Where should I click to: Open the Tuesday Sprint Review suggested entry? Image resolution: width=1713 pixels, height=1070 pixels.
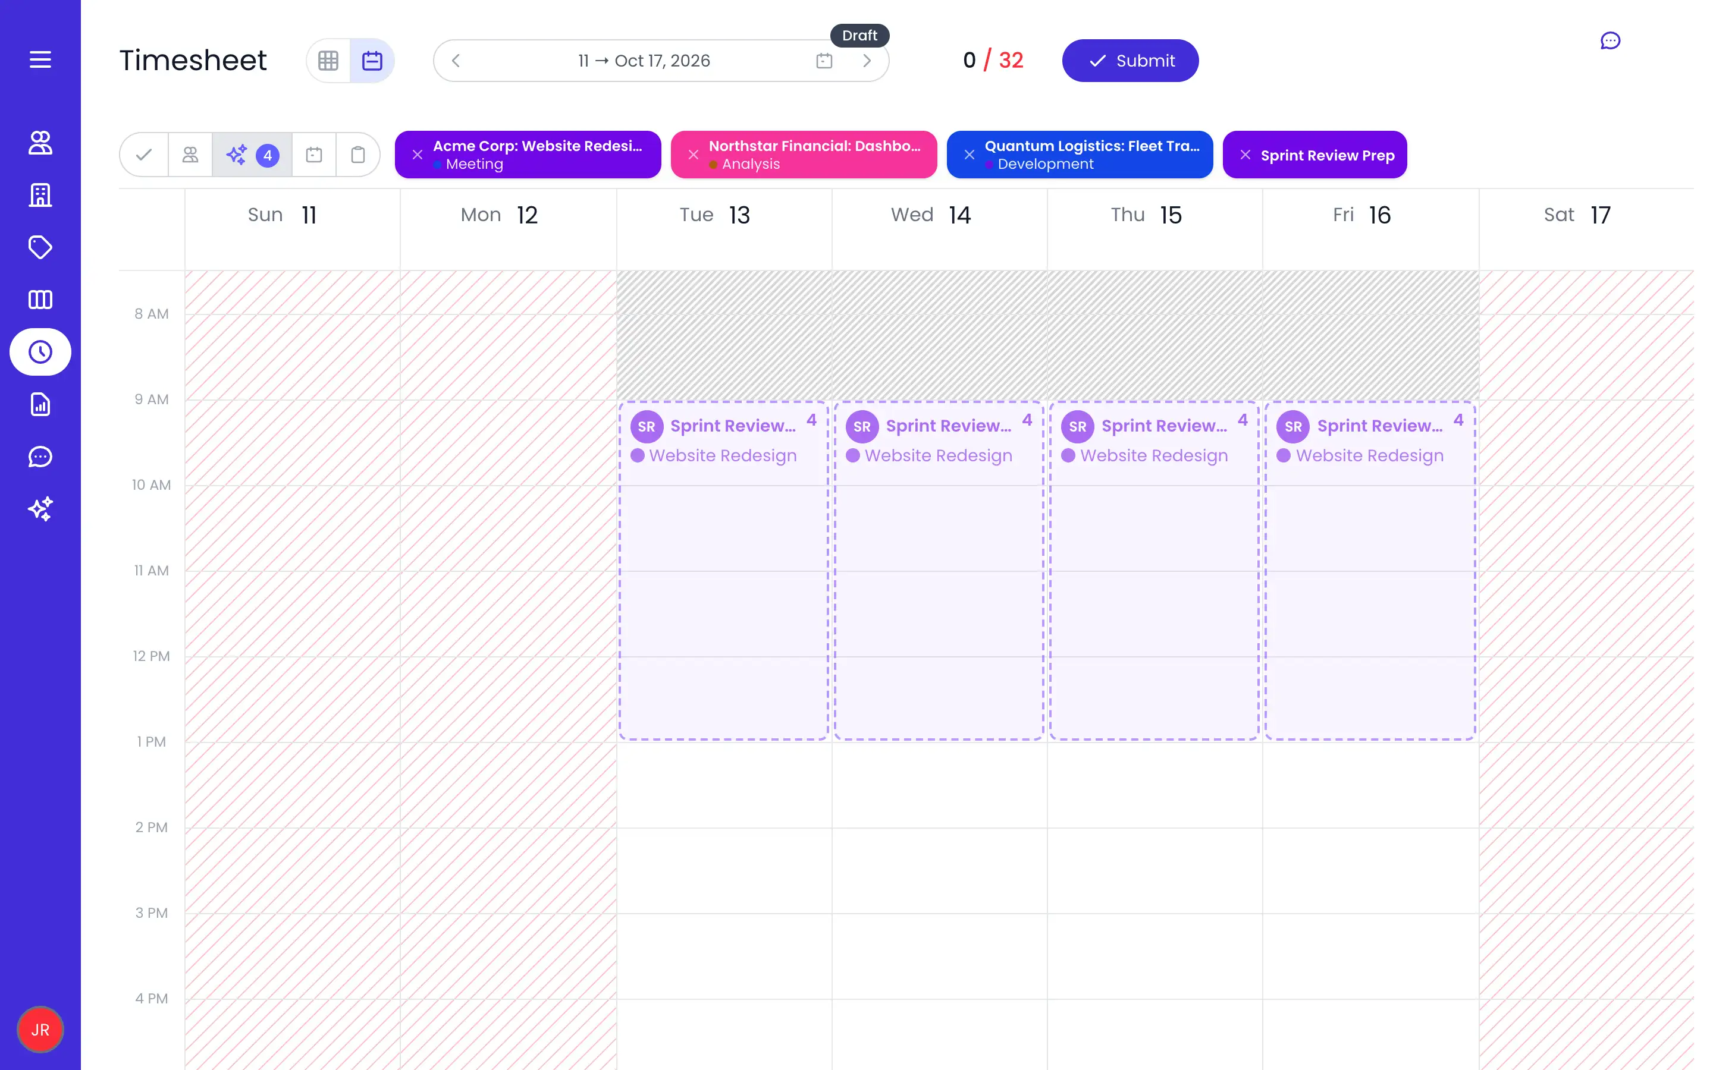tap(724, 571)
